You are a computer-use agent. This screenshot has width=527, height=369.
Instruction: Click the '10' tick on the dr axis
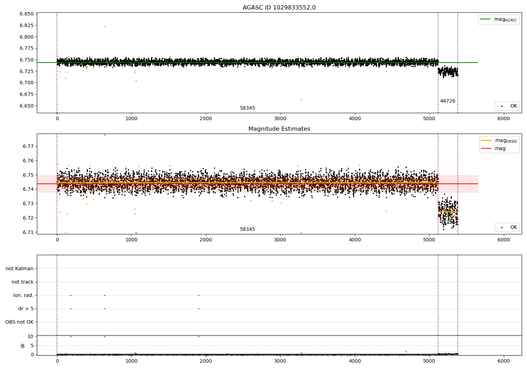[x=31, y=336]
